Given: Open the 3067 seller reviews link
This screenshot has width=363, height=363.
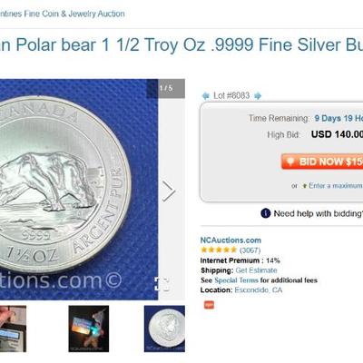Looking at the screenshot, I should (x=250, y=250).
